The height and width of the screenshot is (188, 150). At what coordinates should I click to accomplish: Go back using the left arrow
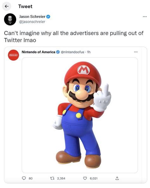[x=7, y=6]
